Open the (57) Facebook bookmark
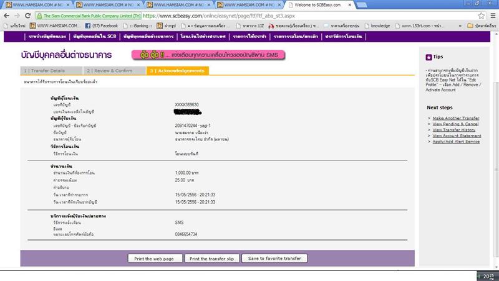499x281 pixels. point(101,25)
